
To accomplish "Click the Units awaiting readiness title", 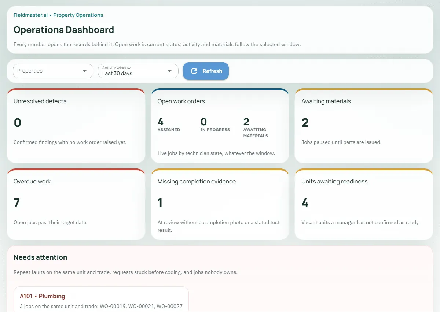I will point(334,182).
